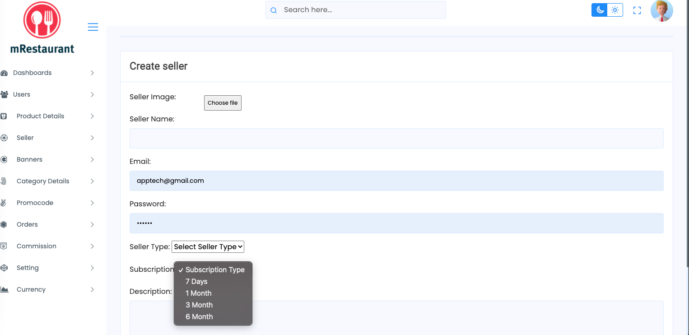Select the 6 Month subscription option

[213, 316]
